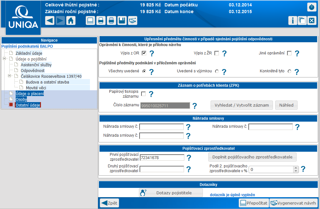Click the calculator recalculate icon in toolbar

[91, 20]
